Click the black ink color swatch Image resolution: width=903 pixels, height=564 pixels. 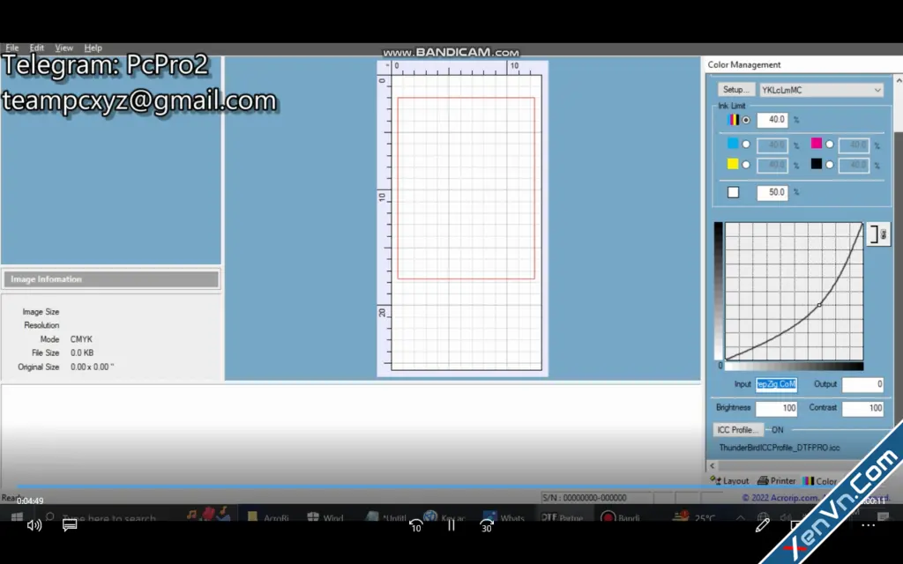pos(816,164)
